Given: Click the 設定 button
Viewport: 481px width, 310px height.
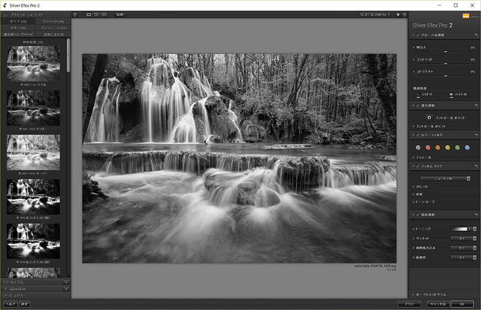Looking at the screenshot, I should (24, 304).
